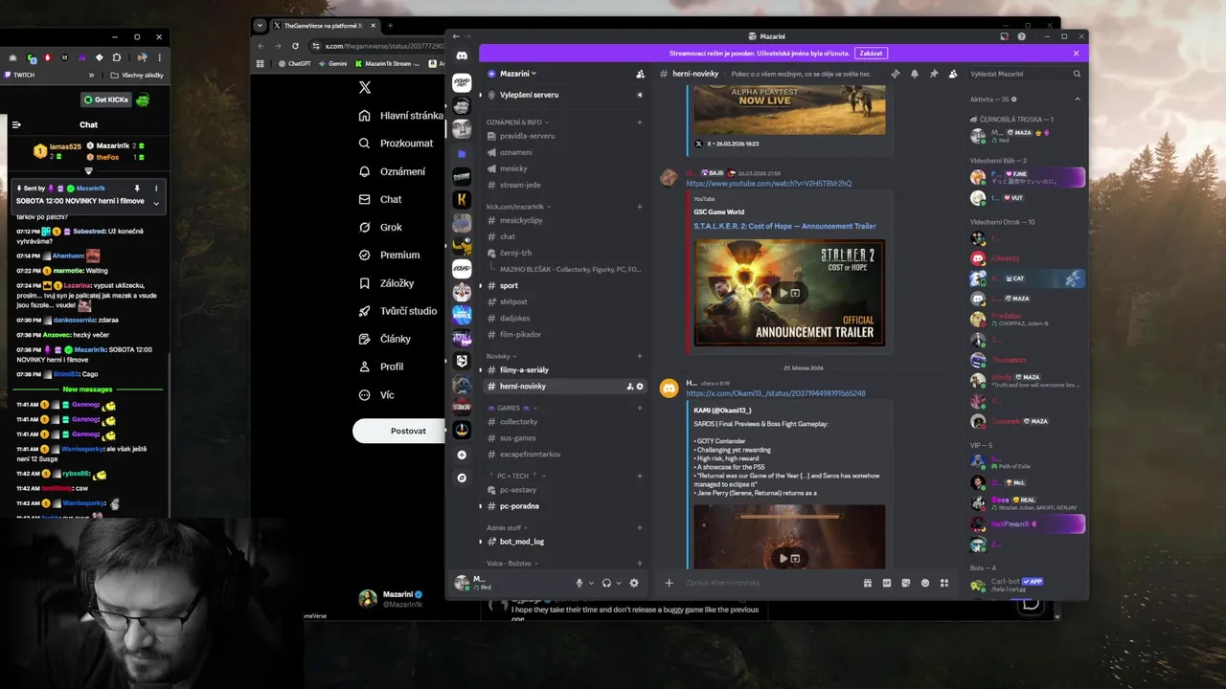Open Profil in X sidebar
Viewport: 1226px width, 689px height.
tap(379, 367)
